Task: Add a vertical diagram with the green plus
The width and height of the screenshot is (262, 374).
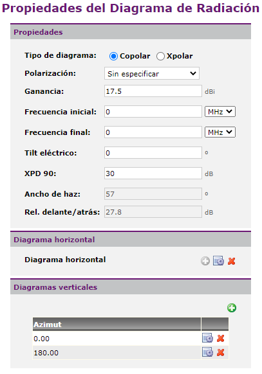Action: (x=232, y=308)
